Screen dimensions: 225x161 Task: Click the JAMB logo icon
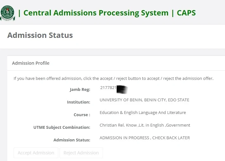[x=8, y=13]
